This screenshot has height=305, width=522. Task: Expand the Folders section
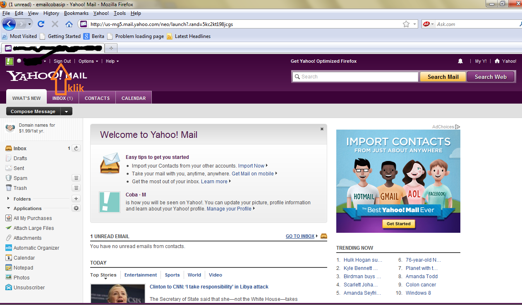tap(8, 199)
